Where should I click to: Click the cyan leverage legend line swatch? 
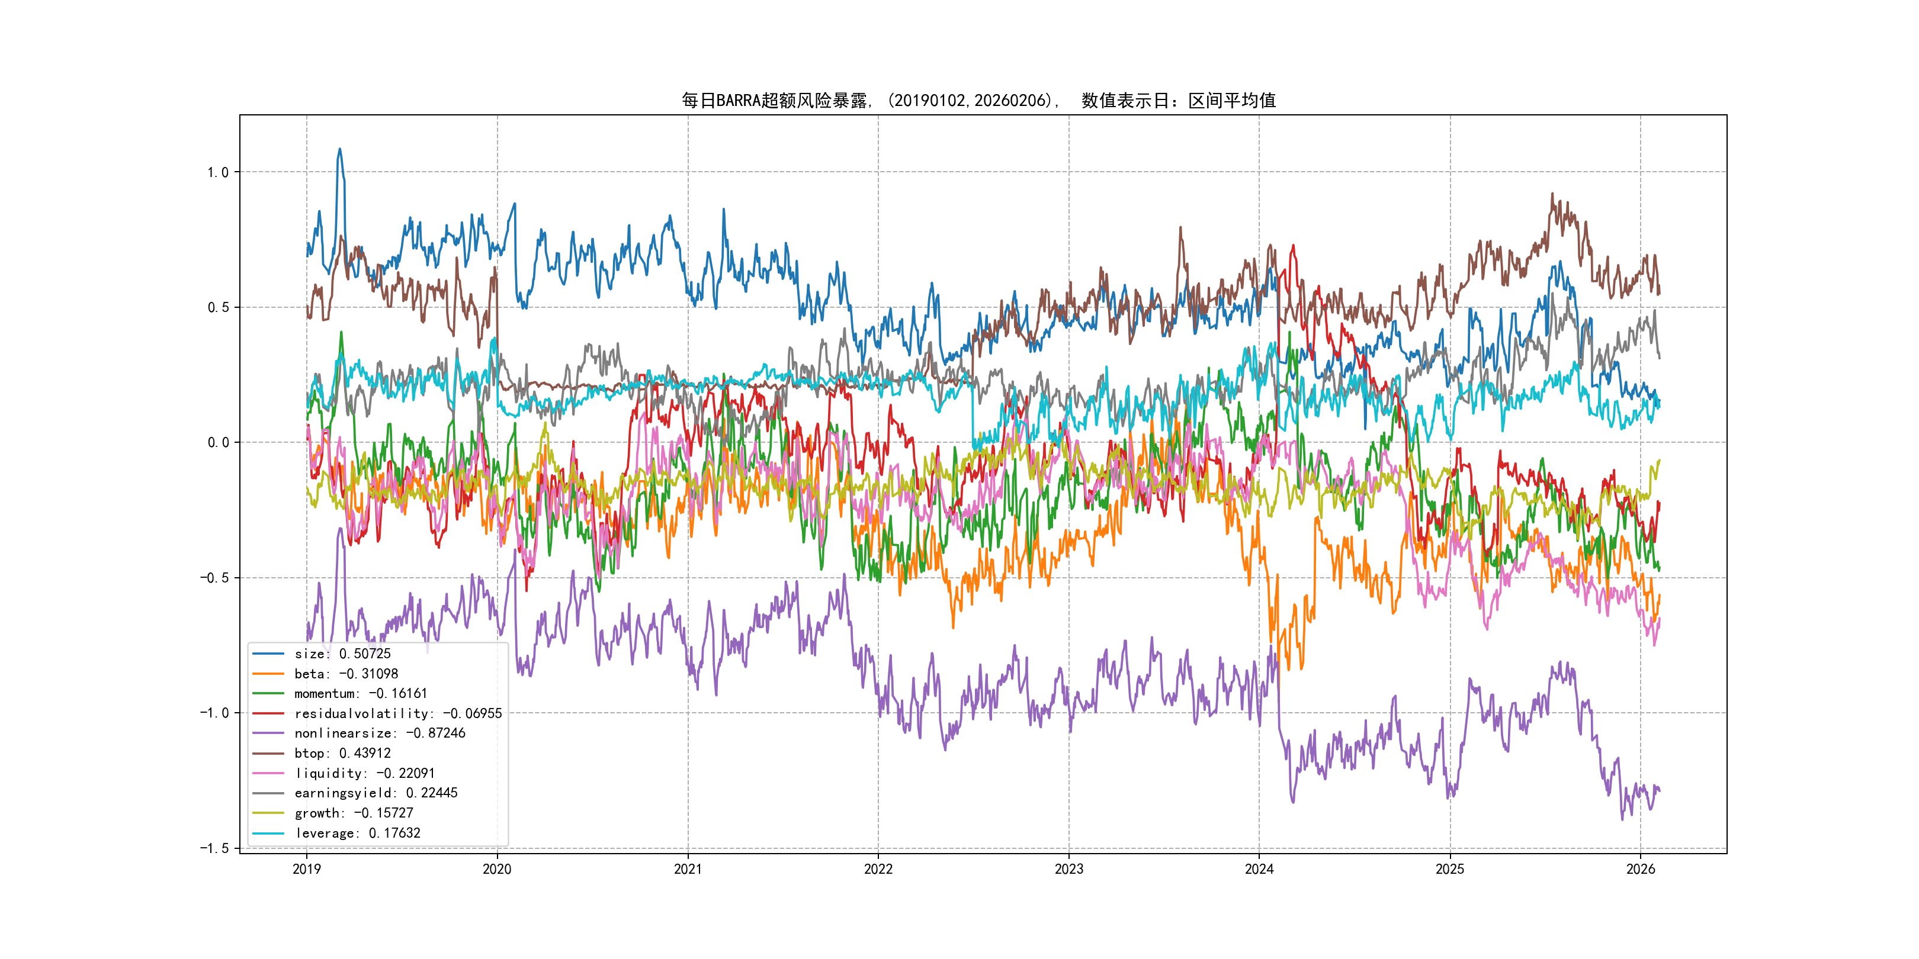(x=268, y=833)
